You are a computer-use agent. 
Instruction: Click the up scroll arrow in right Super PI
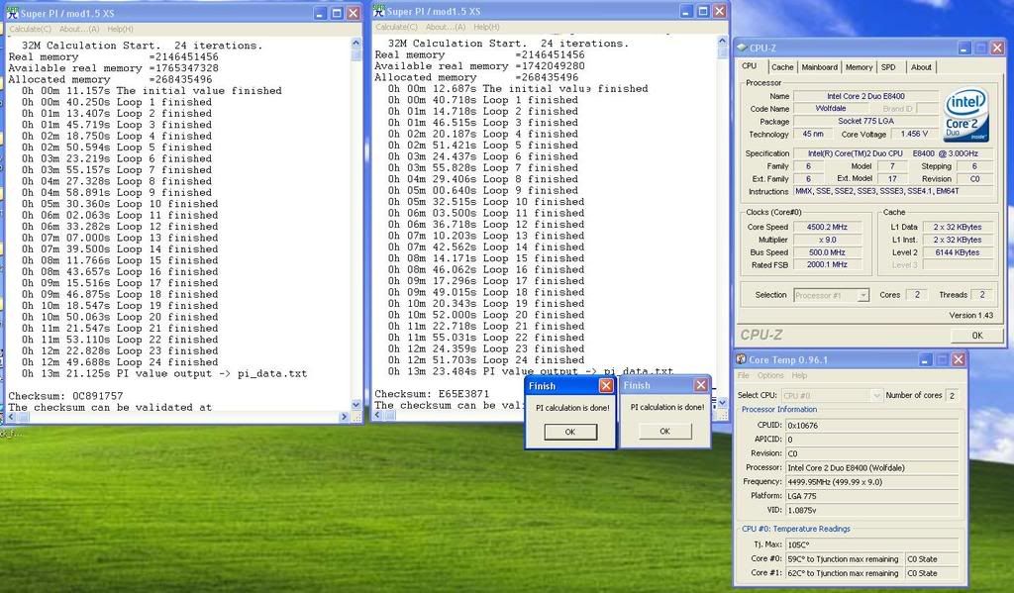(x=722, y=42)
